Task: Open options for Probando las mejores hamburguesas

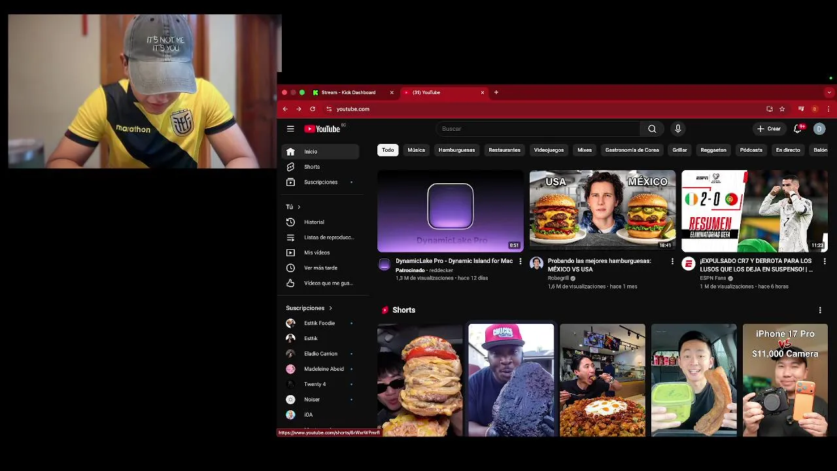Action: click(672, 262)
